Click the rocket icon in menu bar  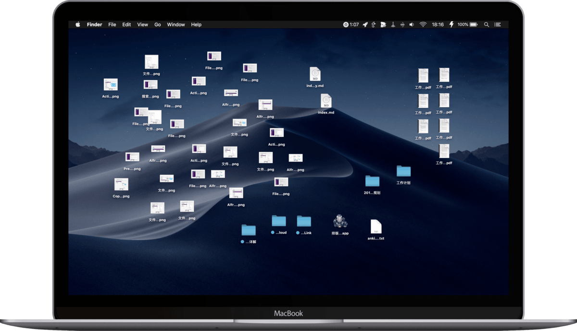point(365,24)
